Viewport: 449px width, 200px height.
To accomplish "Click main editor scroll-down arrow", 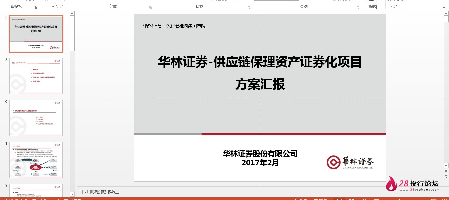I will (446, 165).
